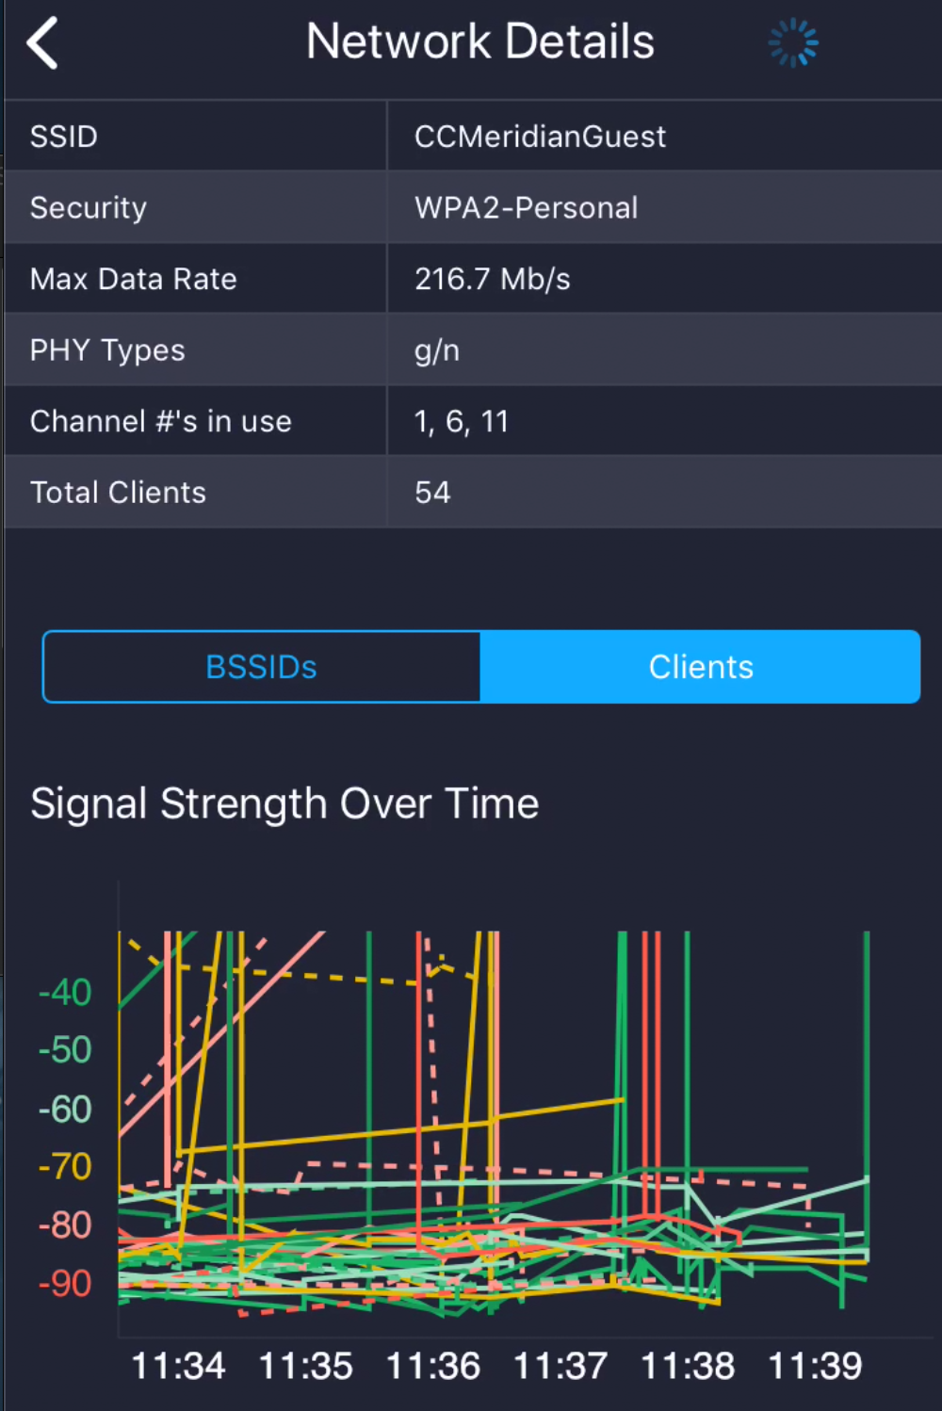Image resolution: width=942 pixels, height=1411 pixels.
Task: Click the 11:39 time axis marker
Action: [815, 1366]
